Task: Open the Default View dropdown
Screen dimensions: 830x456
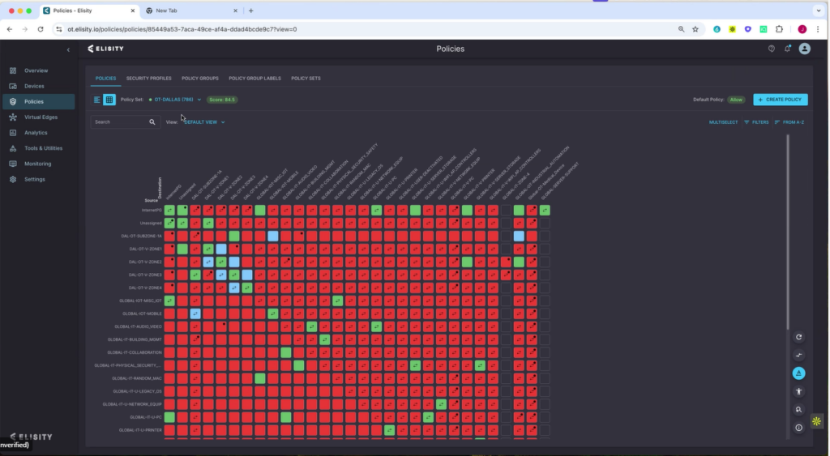Action: point(204,122)
